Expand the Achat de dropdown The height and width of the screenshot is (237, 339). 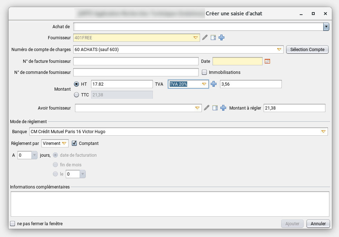click(326, 27)
